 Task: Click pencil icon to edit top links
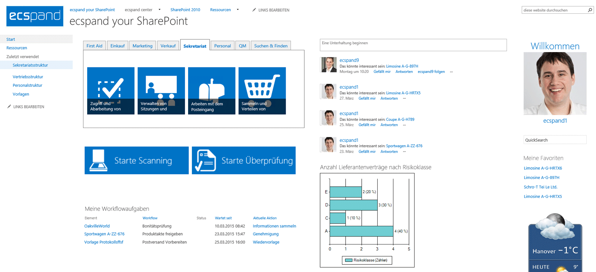(254, 10)
